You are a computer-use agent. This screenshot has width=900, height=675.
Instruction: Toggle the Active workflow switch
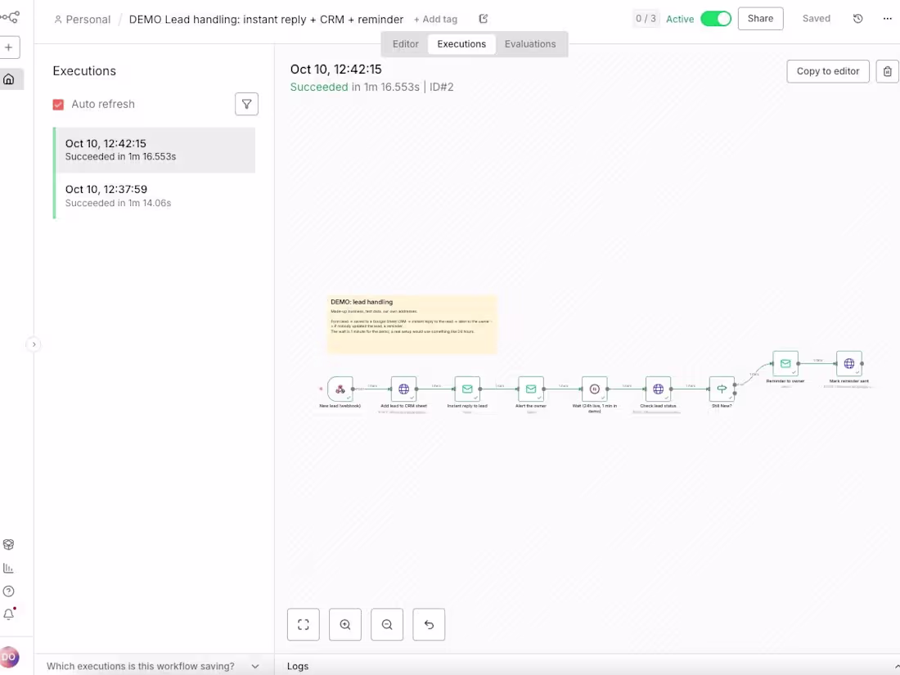[716, 18]
